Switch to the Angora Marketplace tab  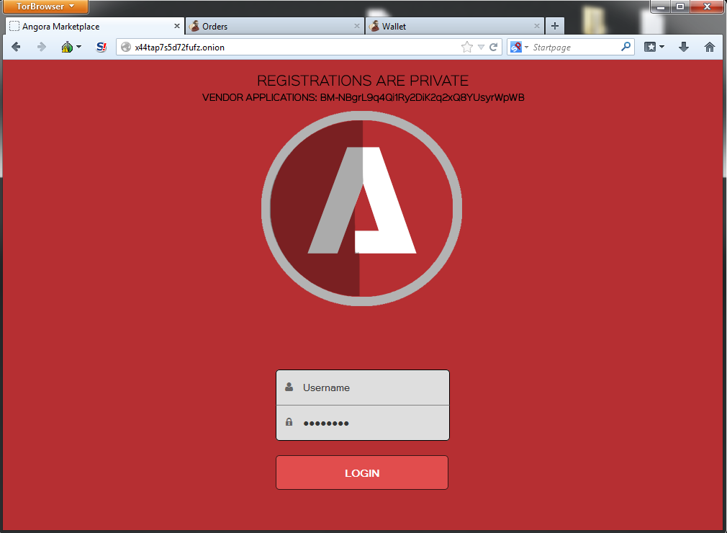click(x=95, y=27)
